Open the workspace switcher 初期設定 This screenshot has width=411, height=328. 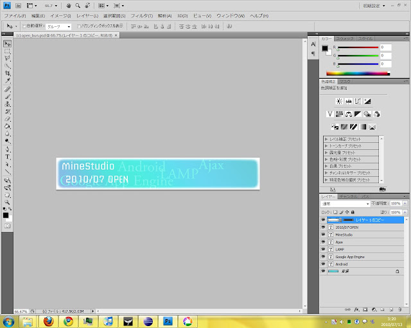click(374, 6)
